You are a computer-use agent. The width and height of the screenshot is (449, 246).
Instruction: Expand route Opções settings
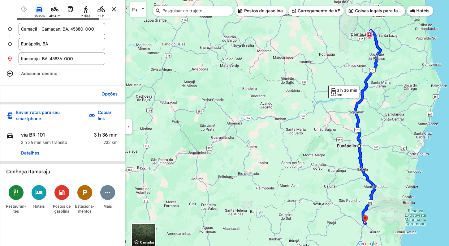pos(110,94)
